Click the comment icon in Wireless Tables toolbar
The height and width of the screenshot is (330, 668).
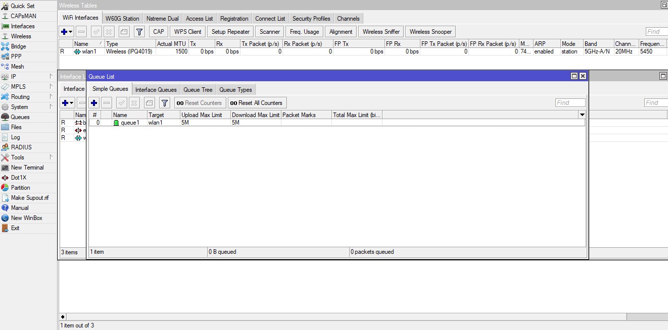[124, 31]
